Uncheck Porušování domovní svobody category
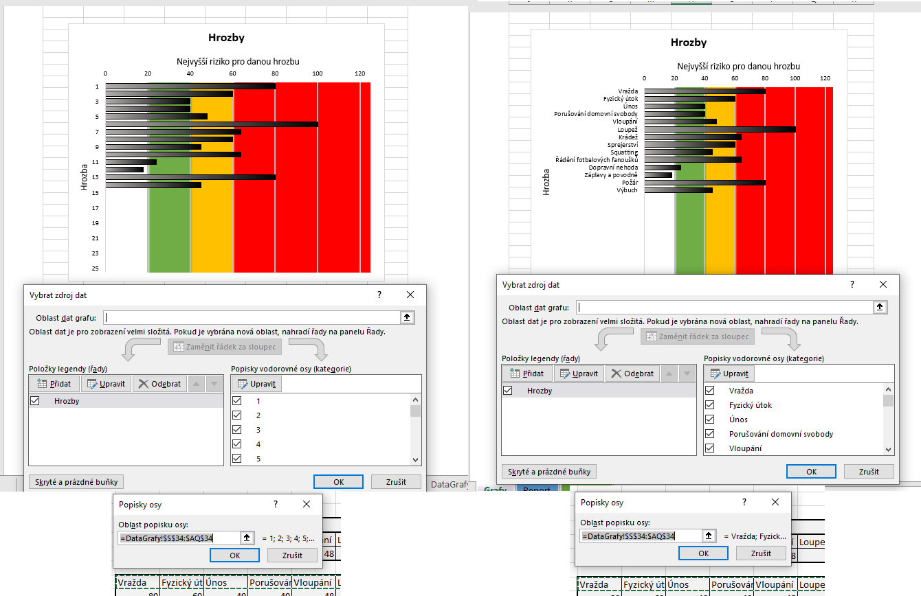This screenshot has height=596, width=921. point(711,434)
